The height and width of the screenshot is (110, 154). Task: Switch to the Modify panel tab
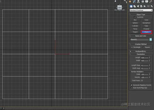[134, 2]
